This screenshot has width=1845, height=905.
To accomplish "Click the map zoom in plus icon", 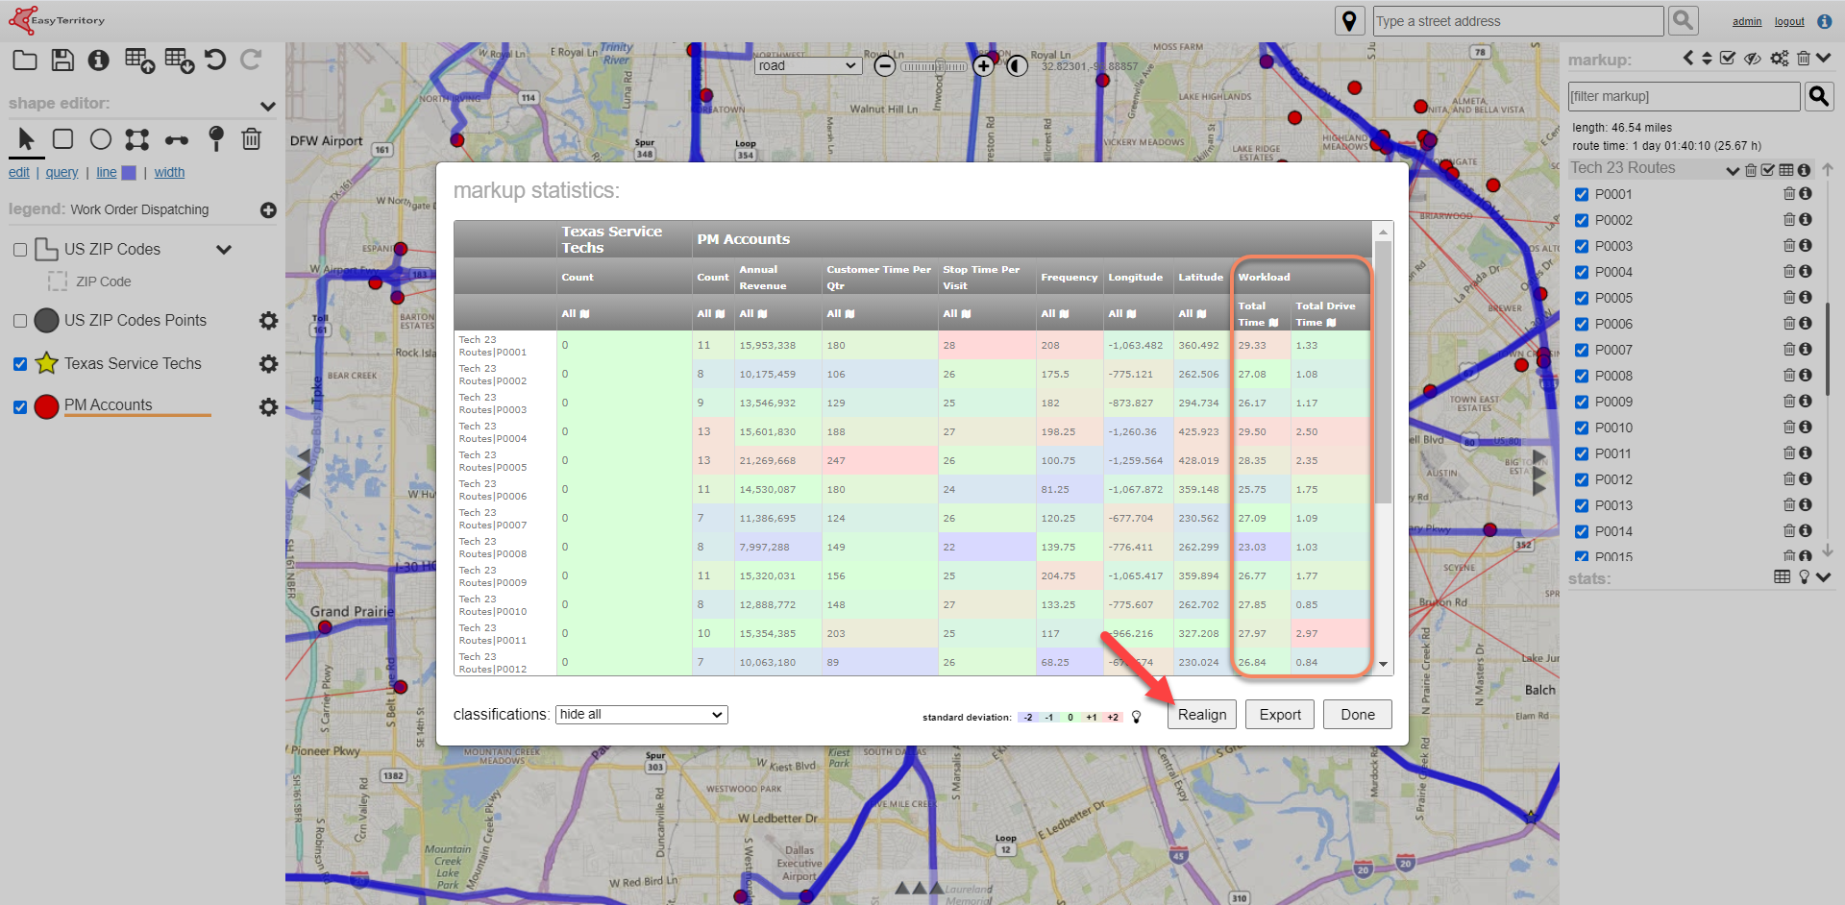I will point(983,65).
